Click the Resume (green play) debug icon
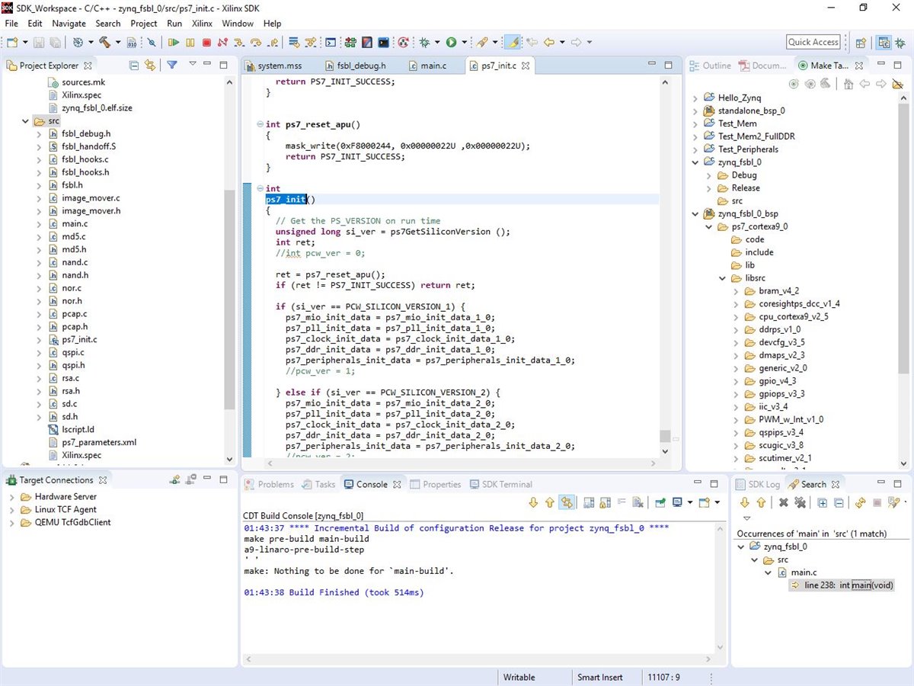Viewport: 914px width, 686px height. 174,43
